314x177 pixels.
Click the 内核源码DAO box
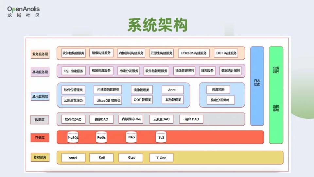(131, 119)
